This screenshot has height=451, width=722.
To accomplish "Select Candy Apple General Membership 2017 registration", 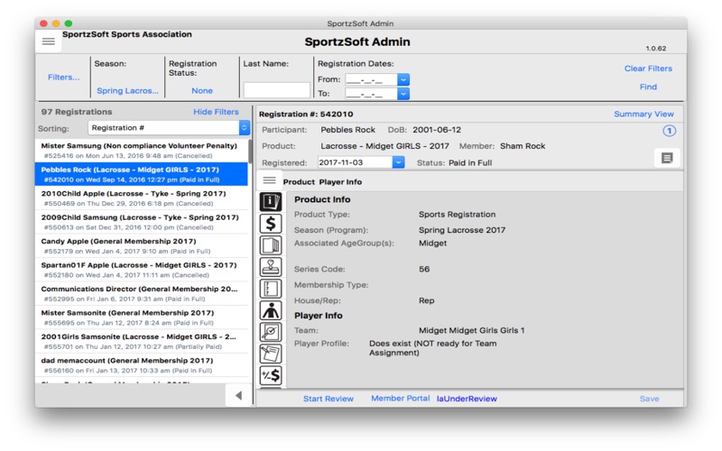I will tap(142, 246).
